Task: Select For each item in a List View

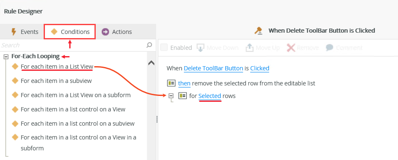Action: click(57, 67)
